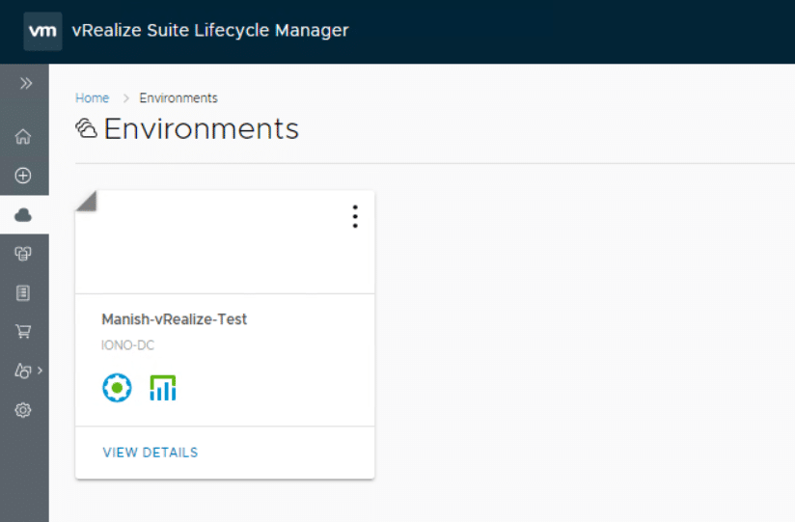Go to Home from sidebar icon

tap(24, 137)
